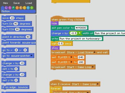Viewport: 125px width, 93px height.
Task: Edit the x value in go to x y
Action: (16, 50)
